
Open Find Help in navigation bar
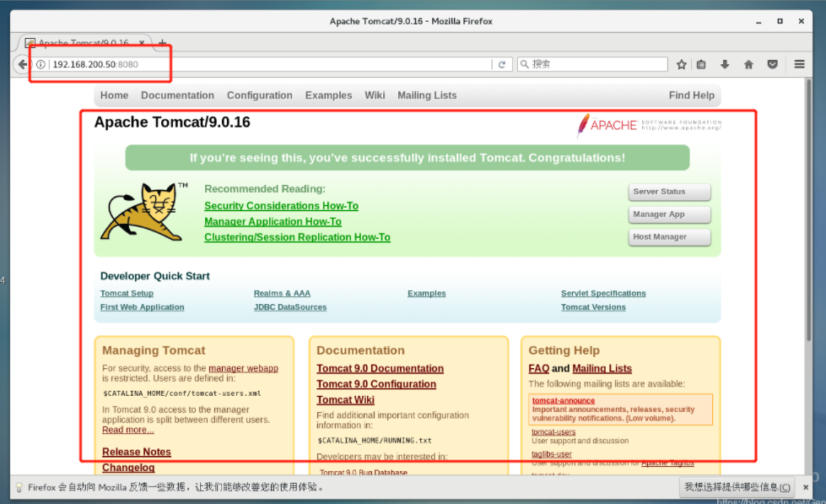pyautogui.click(x=692, y=95)
